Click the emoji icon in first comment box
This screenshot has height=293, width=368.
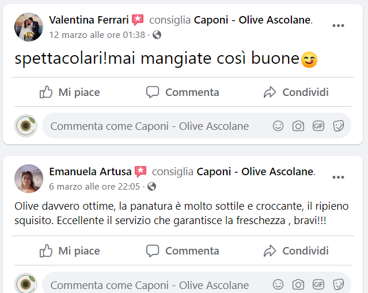(278, 126)
